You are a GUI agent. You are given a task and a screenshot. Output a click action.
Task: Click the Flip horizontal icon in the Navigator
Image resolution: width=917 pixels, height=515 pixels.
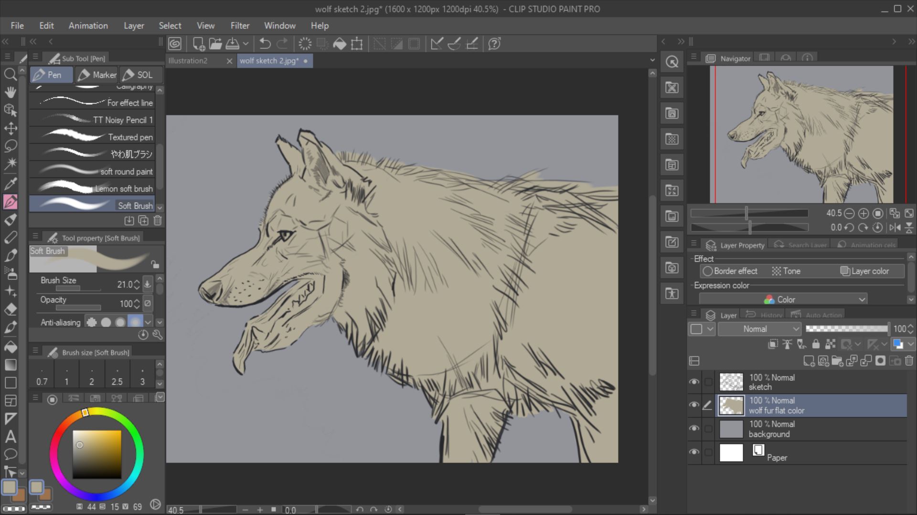pyautogui.click(x=895, y=227)
